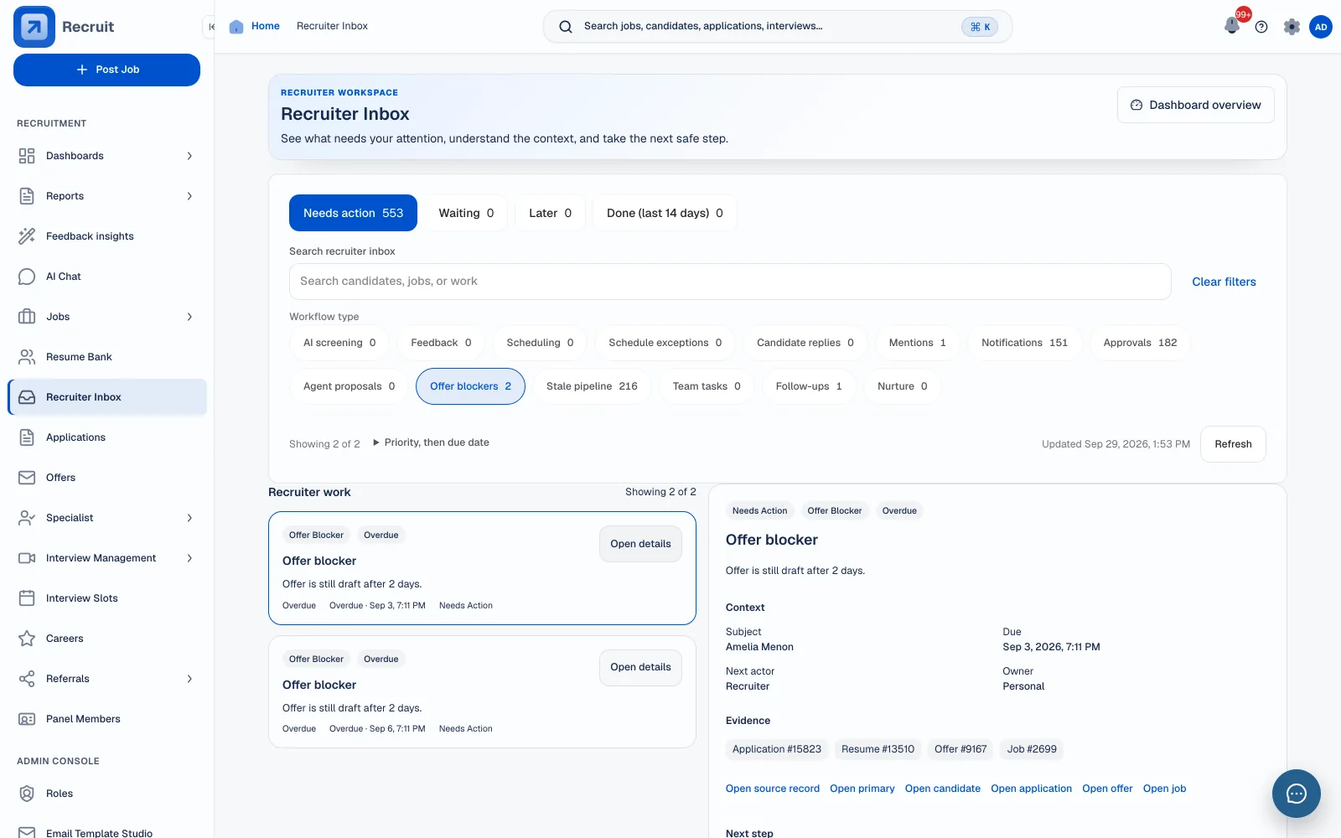Open details for Sep 6 offer blocker
The width and height of the screenshot is (1341, 838).
click(x=640, y=668)
